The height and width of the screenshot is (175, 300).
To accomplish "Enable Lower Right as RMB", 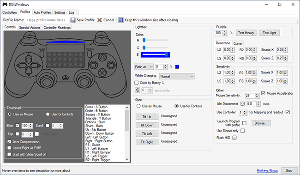I will click(x=9, y=148).
